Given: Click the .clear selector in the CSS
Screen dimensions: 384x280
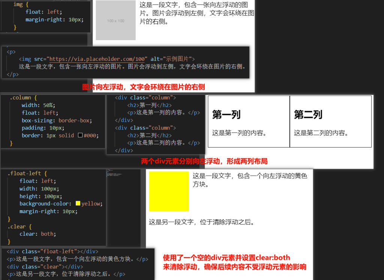Looking at the screenshot, I should (16, 226).
